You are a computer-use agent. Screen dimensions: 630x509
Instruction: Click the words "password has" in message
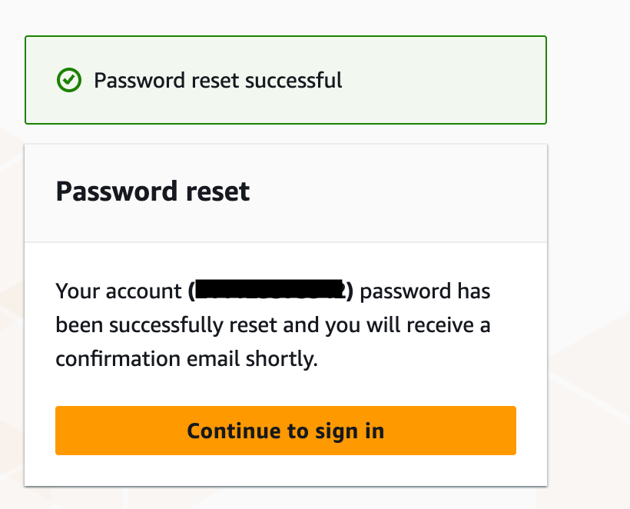[425, 291]
